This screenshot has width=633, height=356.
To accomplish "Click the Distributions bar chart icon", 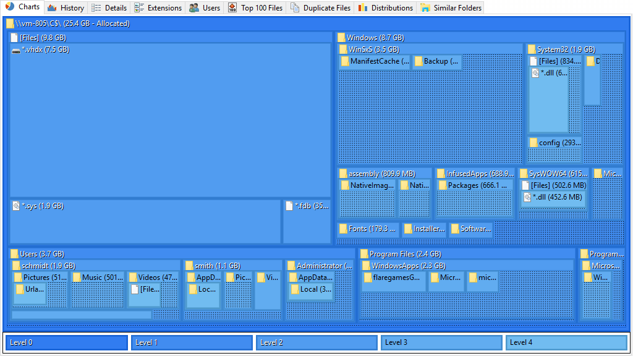I will pos(363,7).
